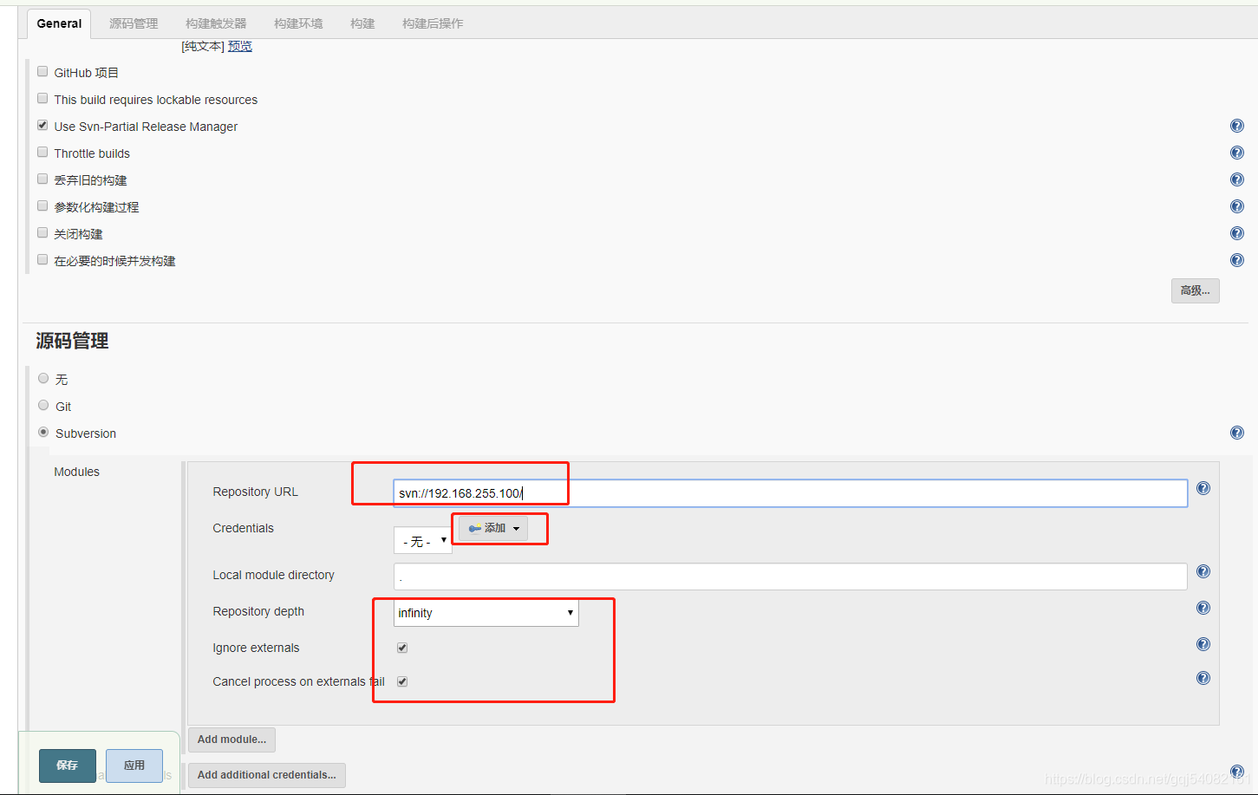Open help icon for Repository URL
Viewport: 1258px width, 795px height.
point(1203,488)
